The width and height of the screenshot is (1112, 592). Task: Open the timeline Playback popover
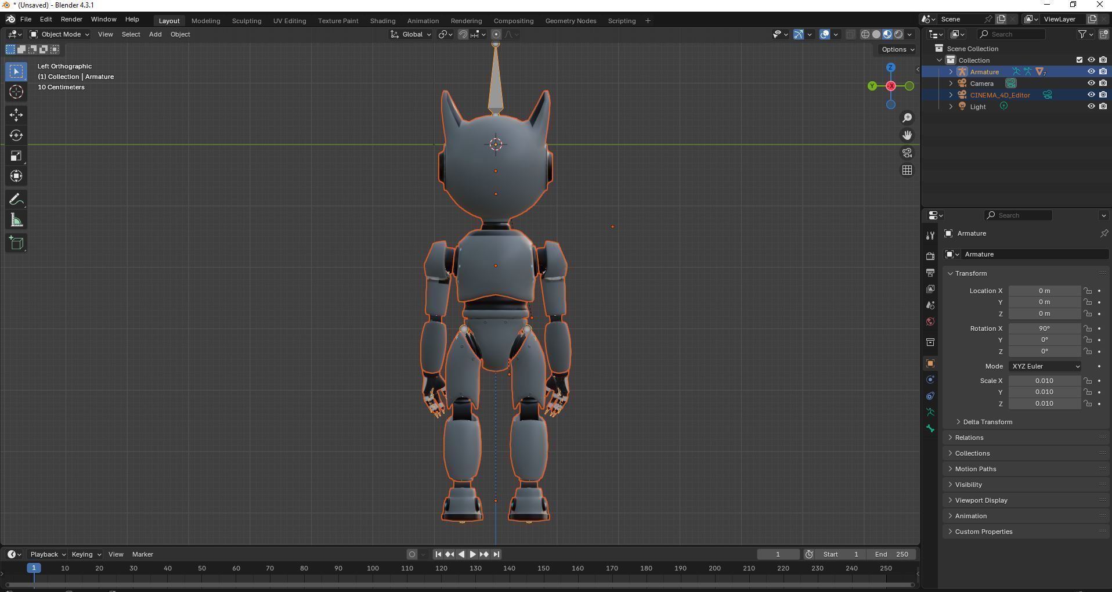coord(48,554)
